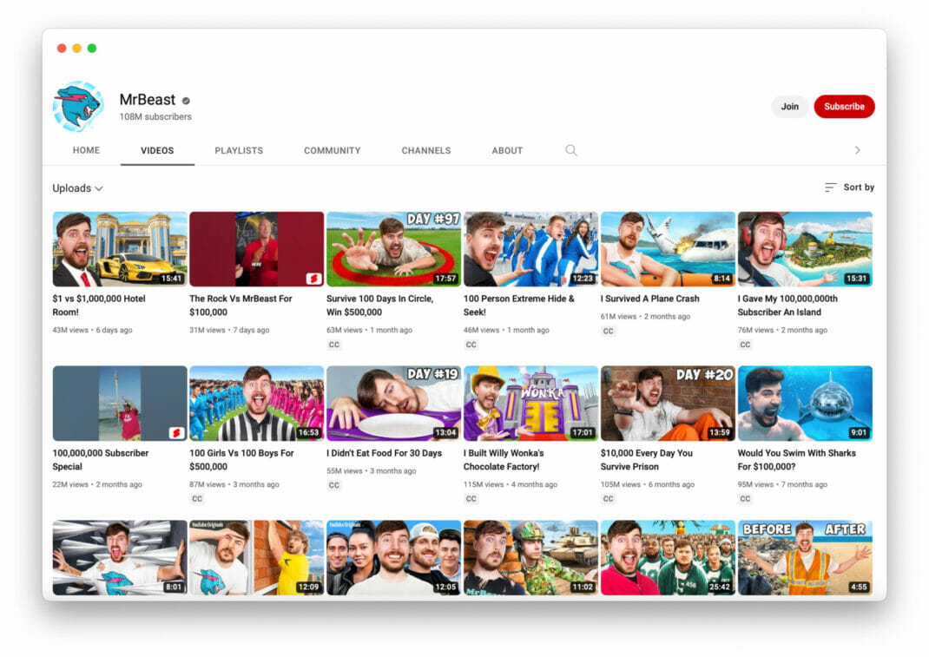This screenshot has width=929, height=657.
Task: Click the Shorts icon on the 100M Subscriber Special thumbnail
Action: point(175,433)
